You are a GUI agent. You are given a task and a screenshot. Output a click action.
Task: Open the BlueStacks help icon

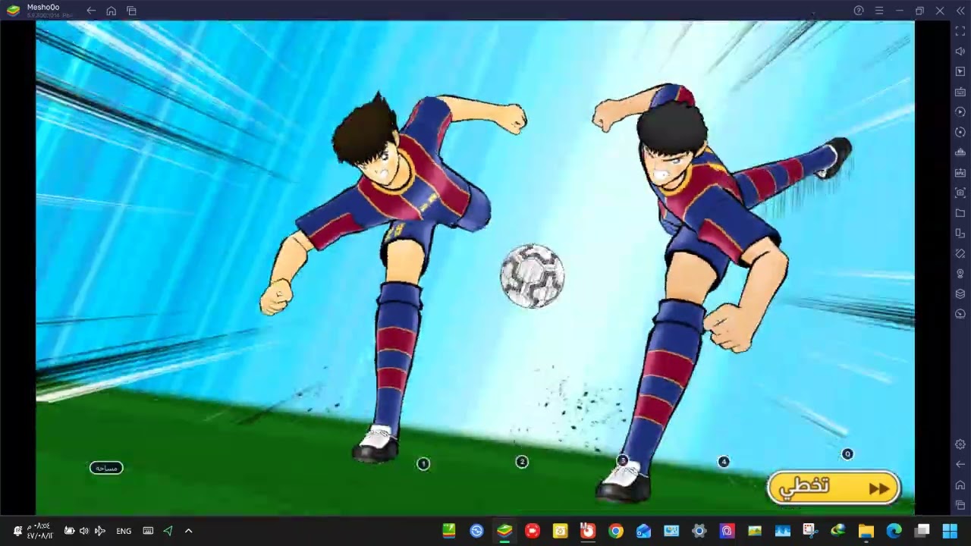point(859,11)
